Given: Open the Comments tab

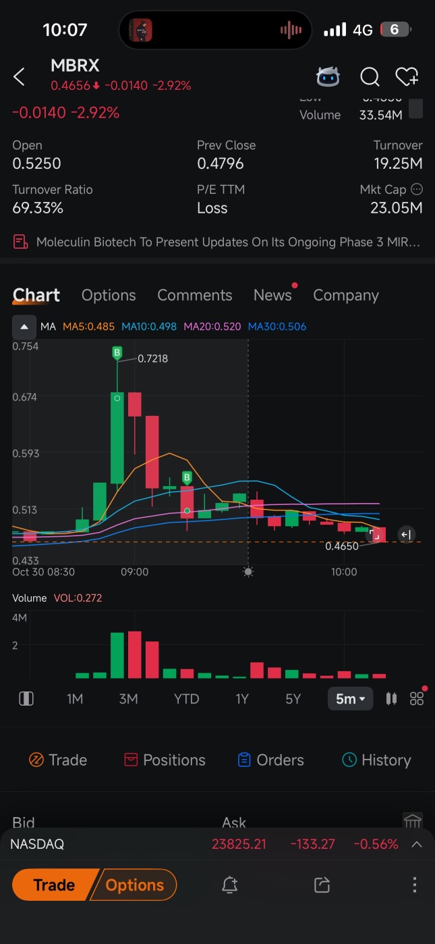Looking at the screenshot, I should coord(194,295).
